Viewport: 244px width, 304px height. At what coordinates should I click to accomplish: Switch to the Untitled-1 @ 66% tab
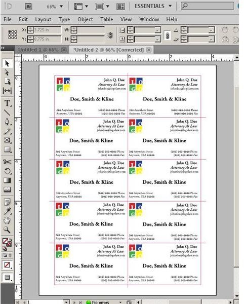(x=38, y=50)
